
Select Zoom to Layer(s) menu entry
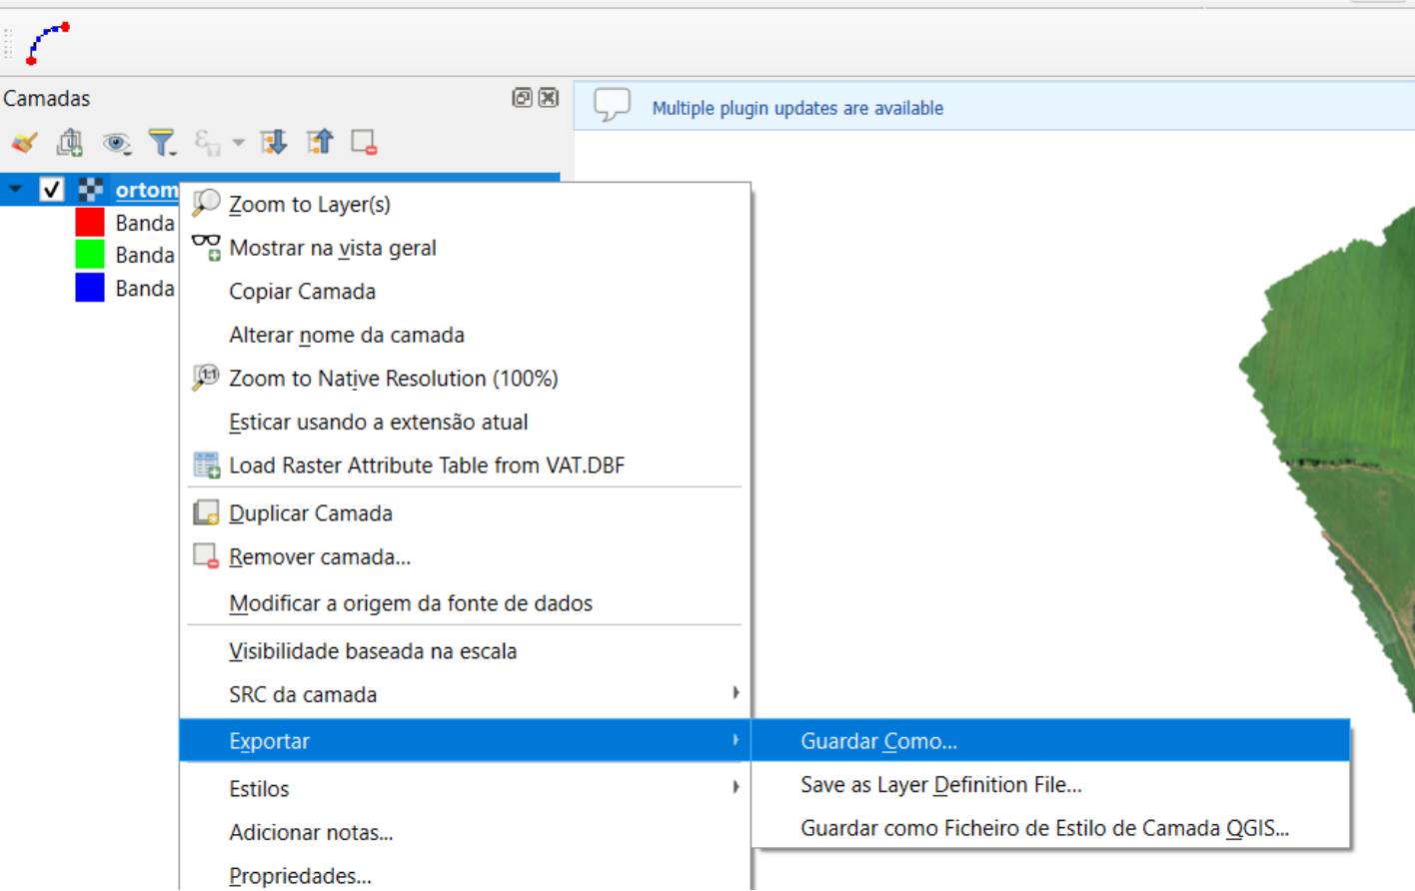click(x=309, y=205)
